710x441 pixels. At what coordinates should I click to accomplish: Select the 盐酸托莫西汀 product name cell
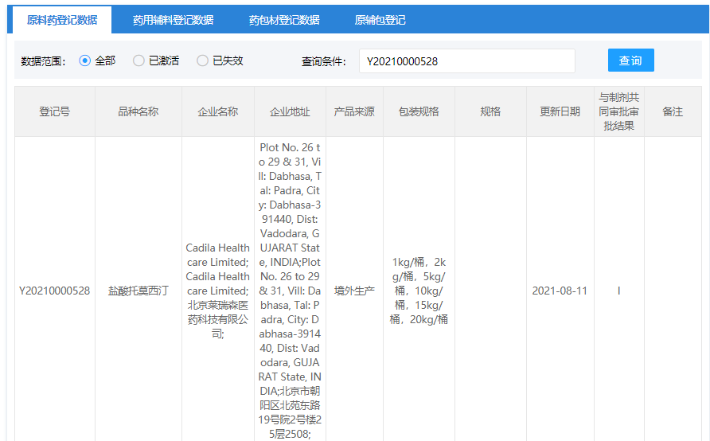tap(138, 291)
